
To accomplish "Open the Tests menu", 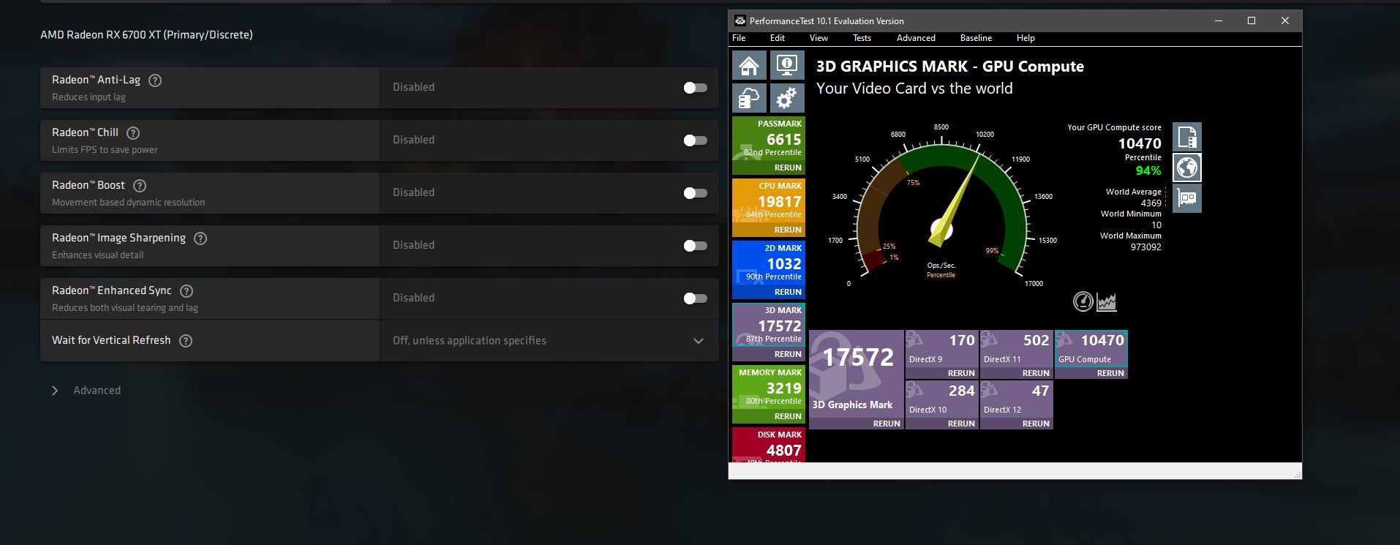I will [x=862, y=38].
